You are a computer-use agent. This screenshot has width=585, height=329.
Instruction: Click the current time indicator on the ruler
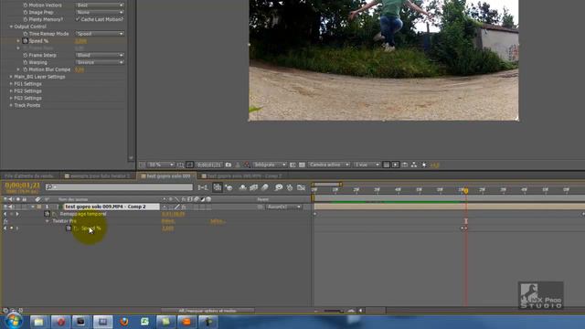pyautogui.click(x=465, y=191)
